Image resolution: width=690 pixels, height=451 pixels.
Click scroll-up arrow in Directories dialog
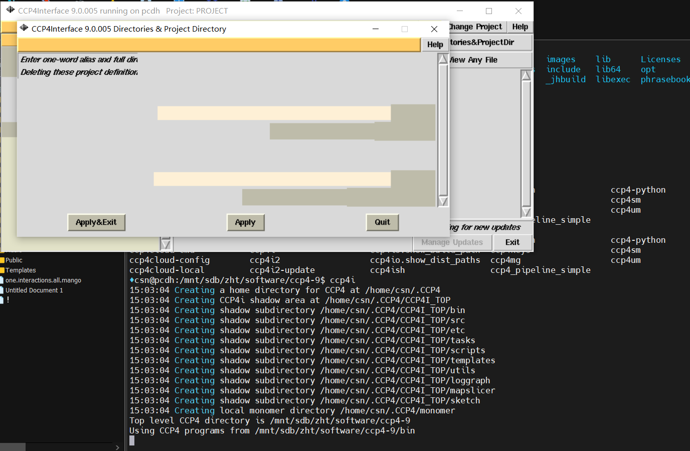443,59
